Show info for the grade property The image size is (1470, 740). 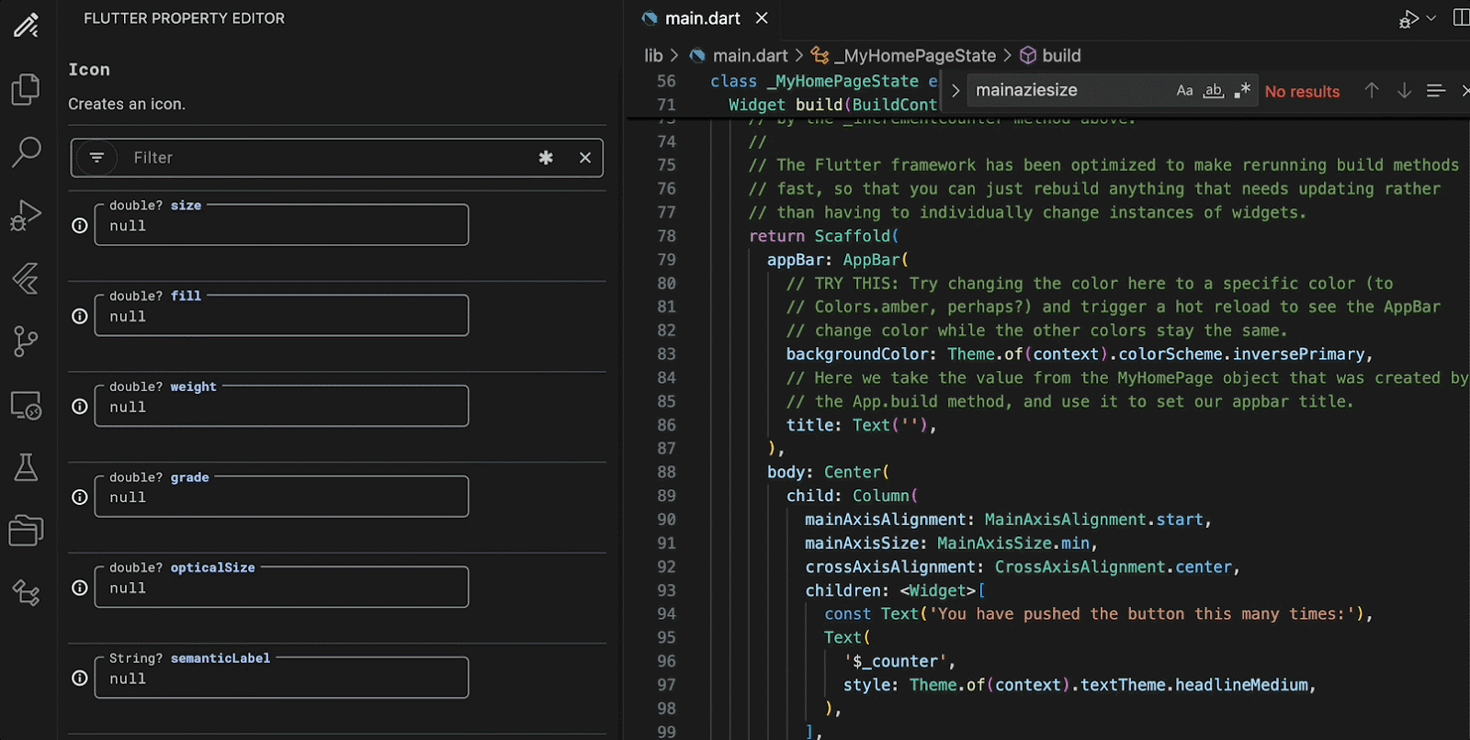click(x=80, y=498)
